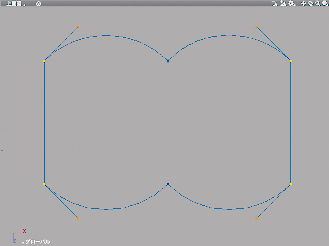
Task: Click the lower-right orange tangent handle
Action: [257, 219]
